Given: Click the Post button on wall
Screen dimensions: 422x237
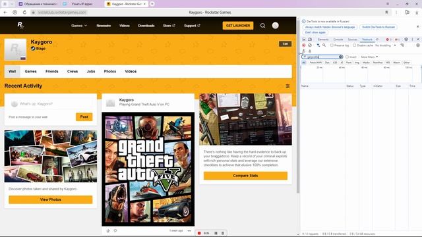Looking at the screenshot, I should point(84,117).
